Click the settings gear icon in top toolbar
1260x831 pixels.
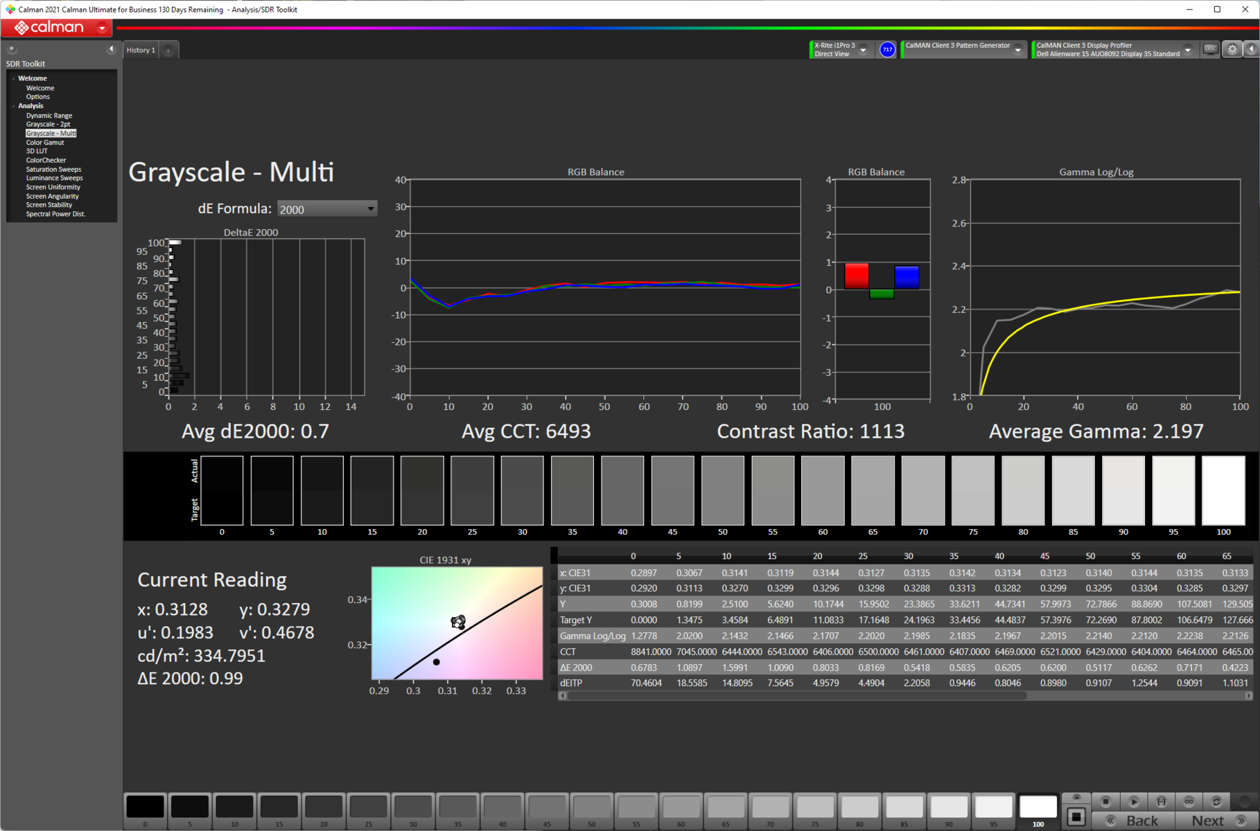pyautogui.click(x=1232, y=49)
